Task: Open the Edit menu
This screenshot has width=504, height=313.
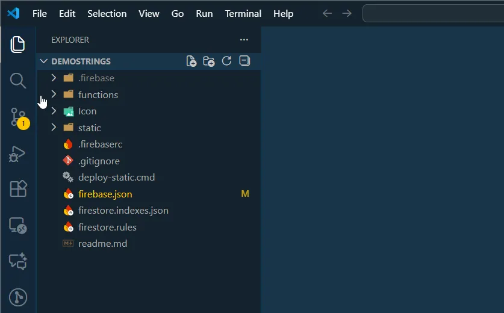Action: point(67,13)
